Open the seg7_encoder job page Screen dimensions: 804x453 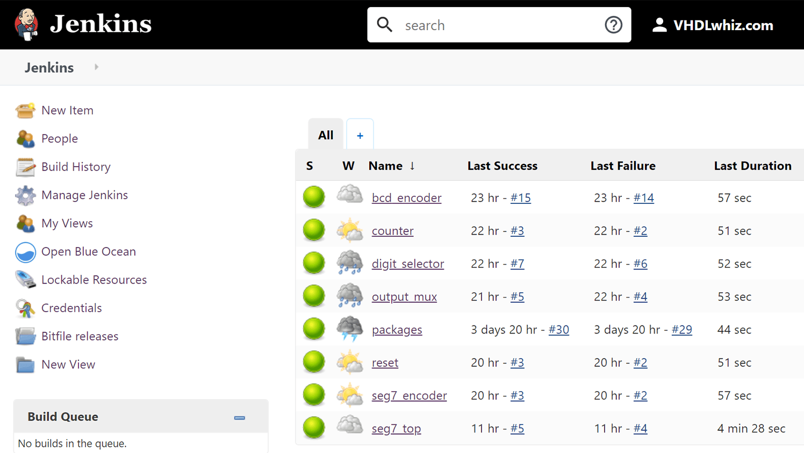pos(409,395)
